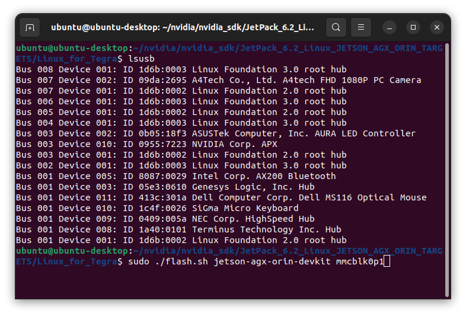
Task: Place cursor at the terminal input block
Action: pos(387,261)
